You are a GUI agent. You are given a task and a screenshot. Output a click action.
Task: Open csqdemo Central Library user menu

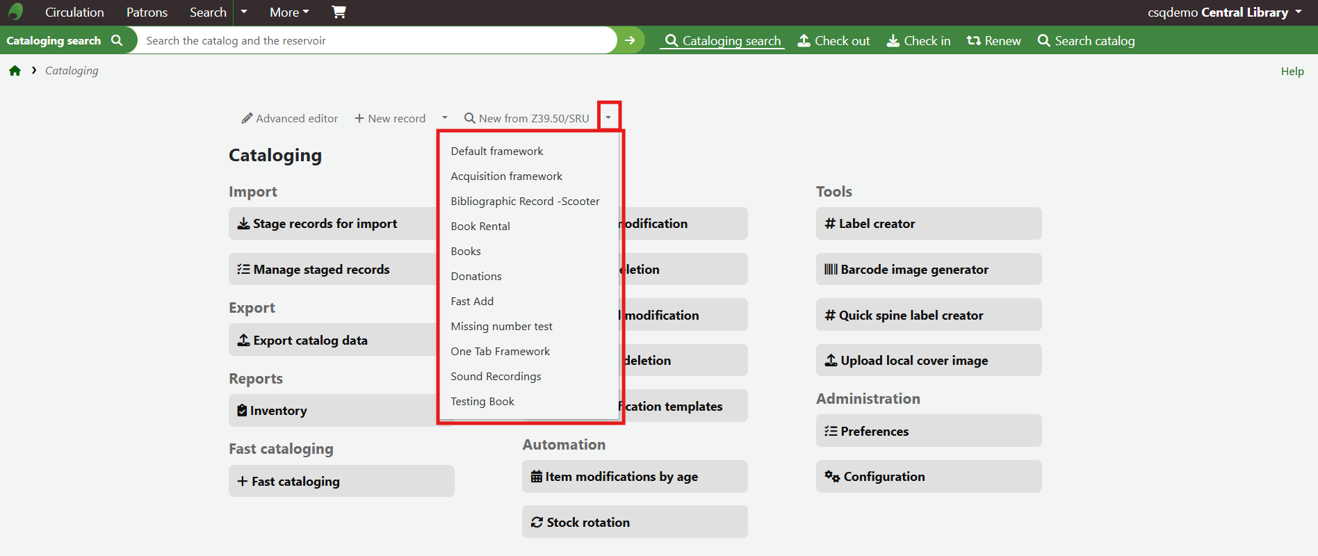[1224, 13]
